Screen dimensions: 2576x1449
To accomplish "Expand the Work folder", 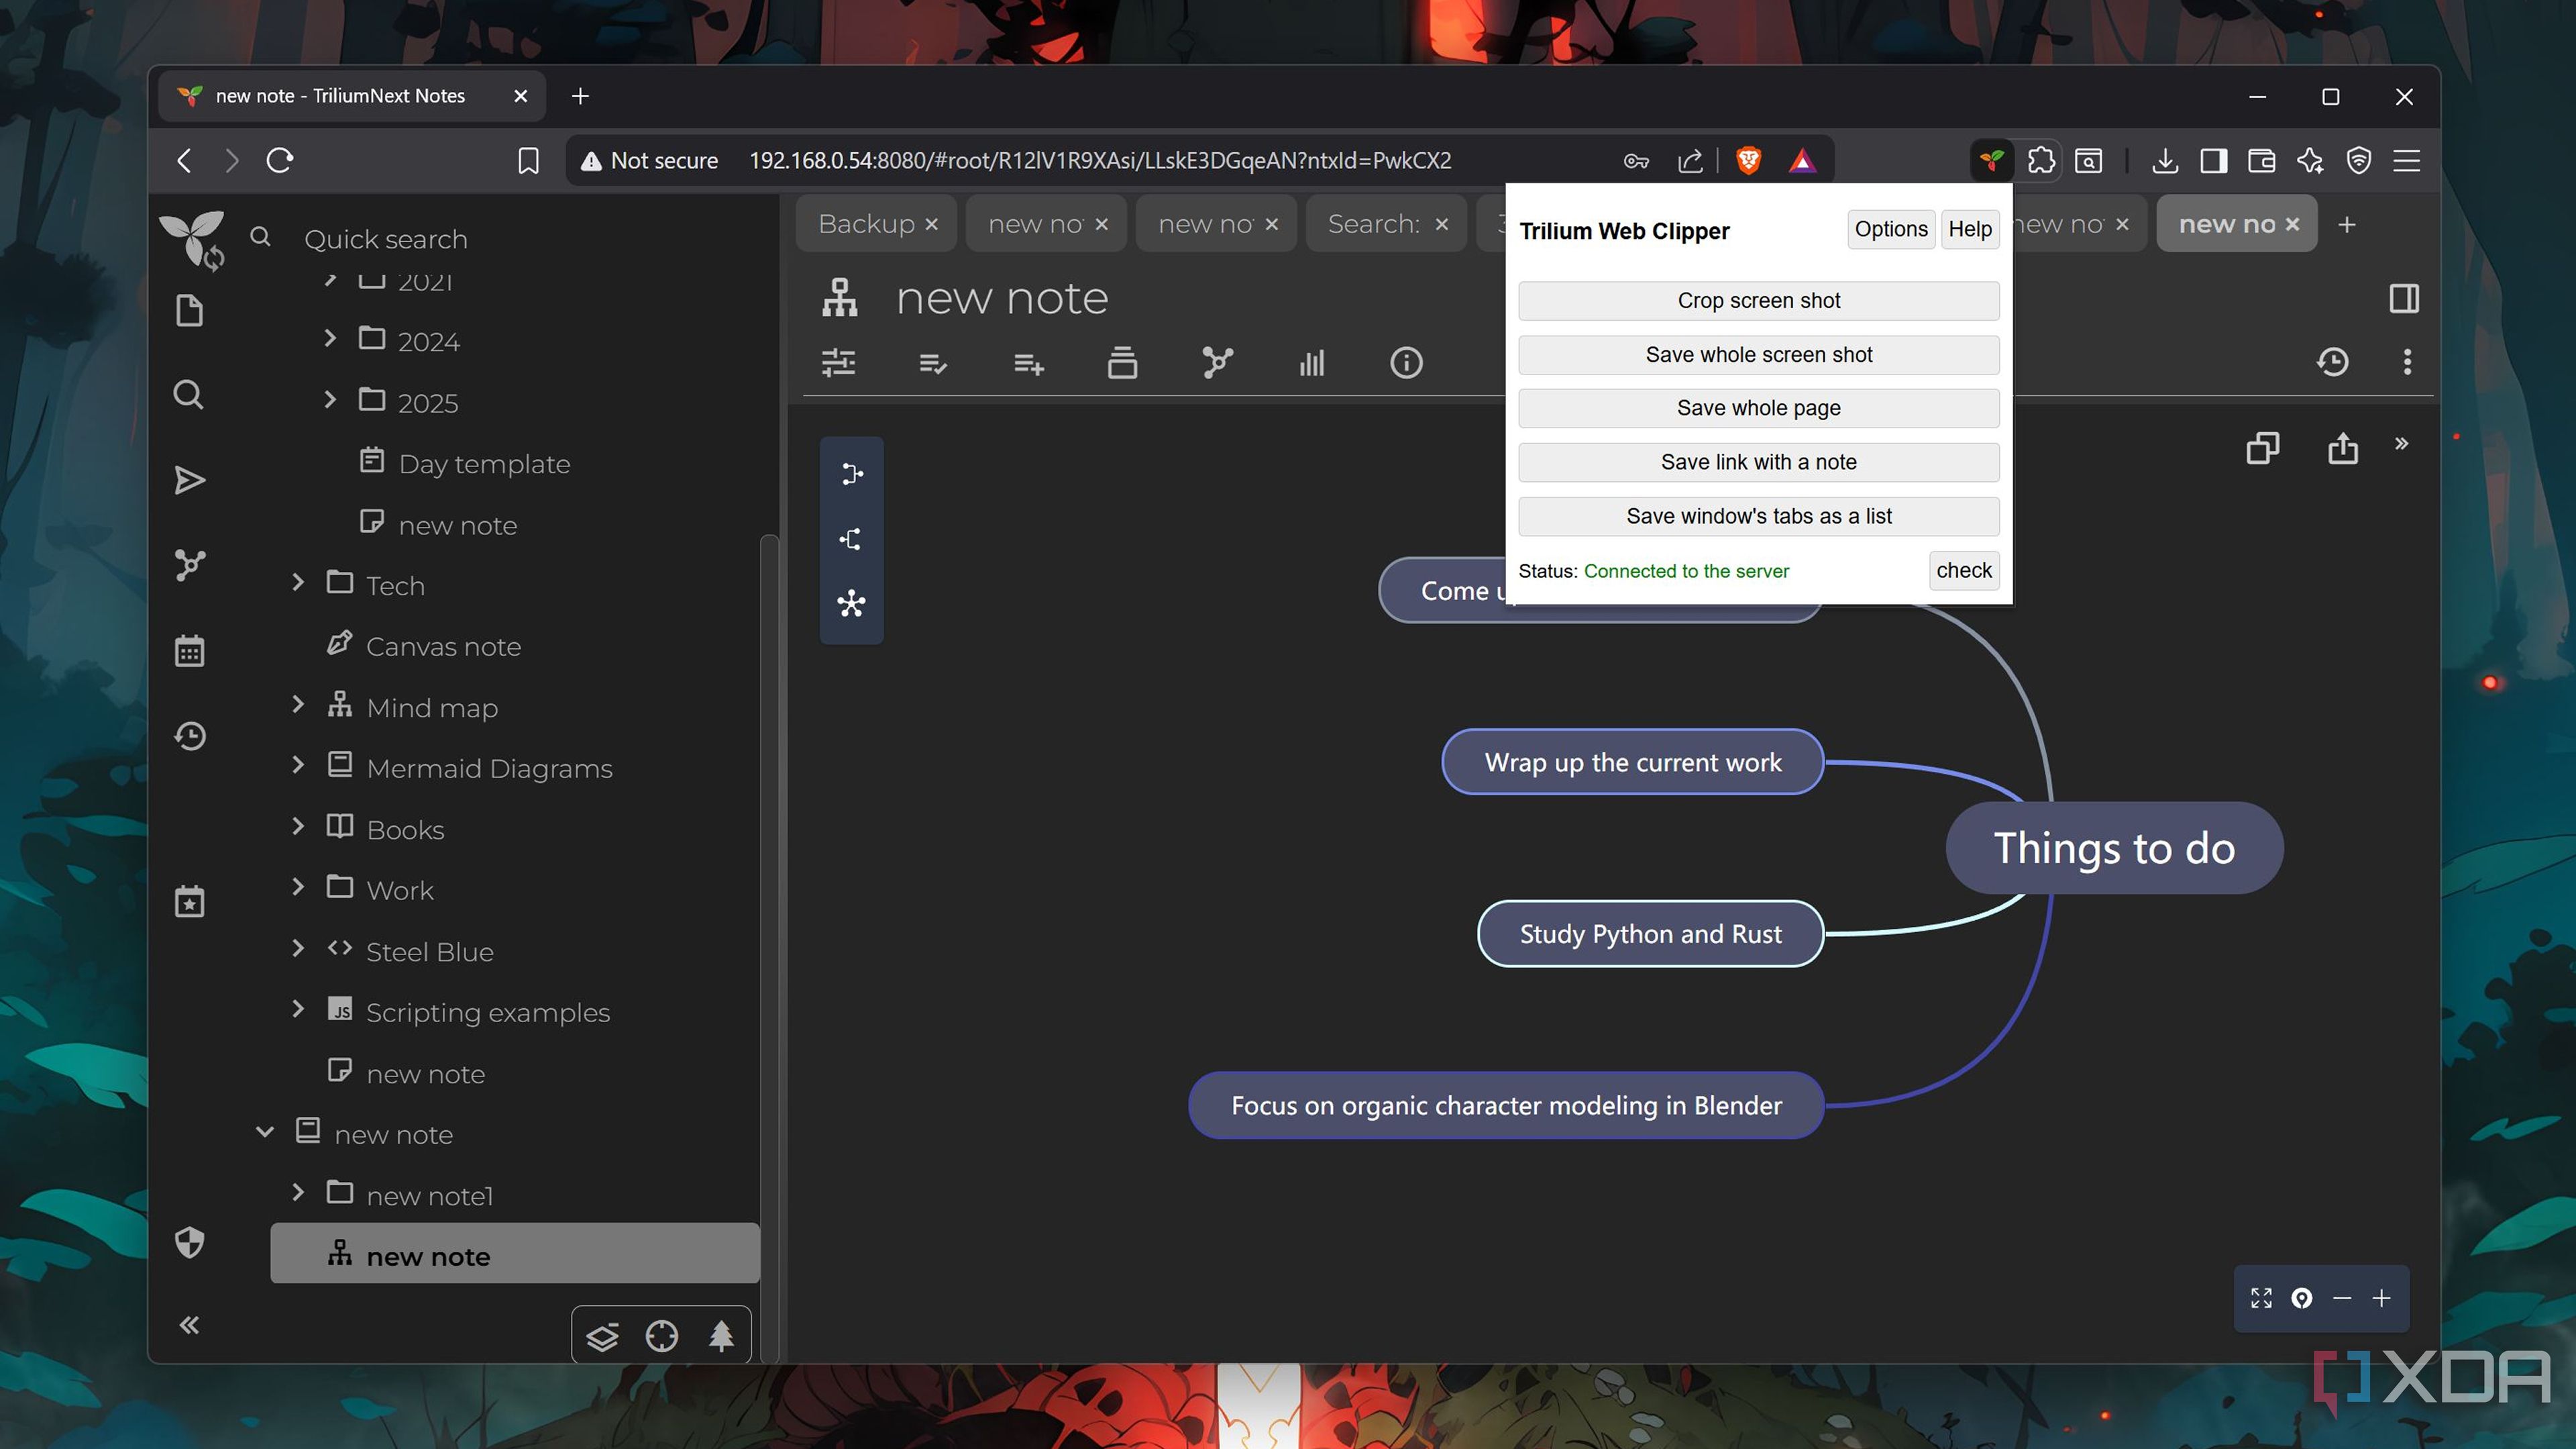I will (298, 888).
